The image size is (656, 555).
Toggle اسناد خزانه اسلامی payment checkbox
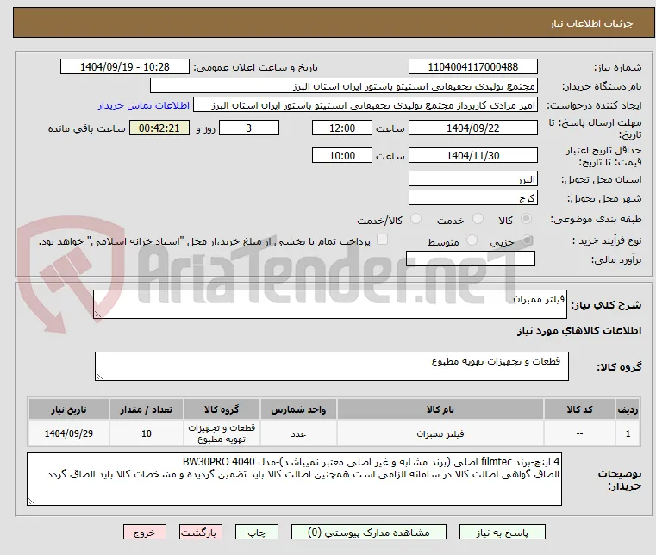[382, 240]
